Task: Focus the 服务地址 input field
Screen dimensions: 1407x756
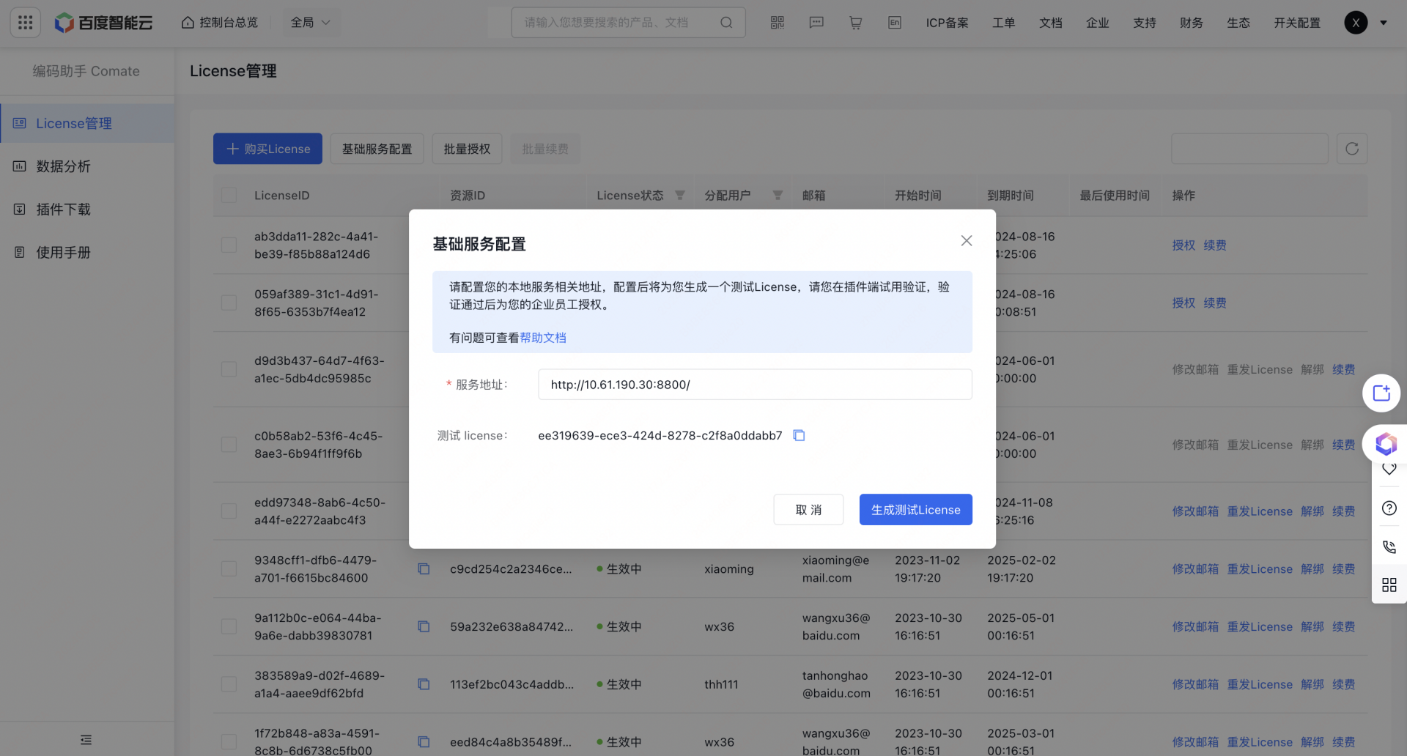Action: [x=755, y=385]
